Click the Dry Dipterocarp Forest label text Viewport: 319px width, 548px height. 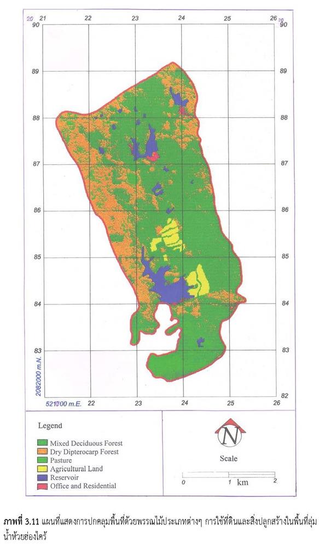(84, 452)
